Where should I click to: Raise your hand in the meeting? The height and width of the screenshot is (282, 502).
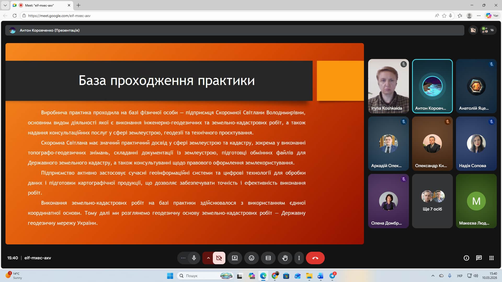pyautogui.click(x=285, y=258)
